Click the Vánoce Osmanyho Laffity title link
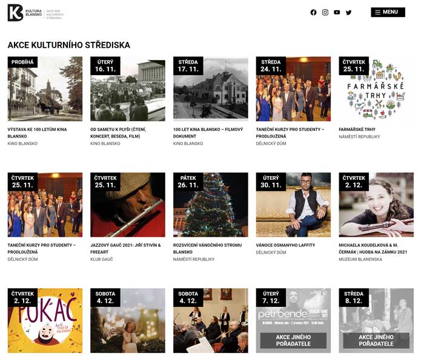 point(285,245)
